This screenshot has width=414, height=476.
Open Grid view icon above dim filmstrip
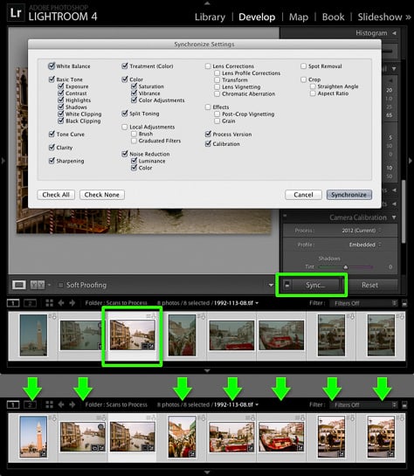click(49, 303)
